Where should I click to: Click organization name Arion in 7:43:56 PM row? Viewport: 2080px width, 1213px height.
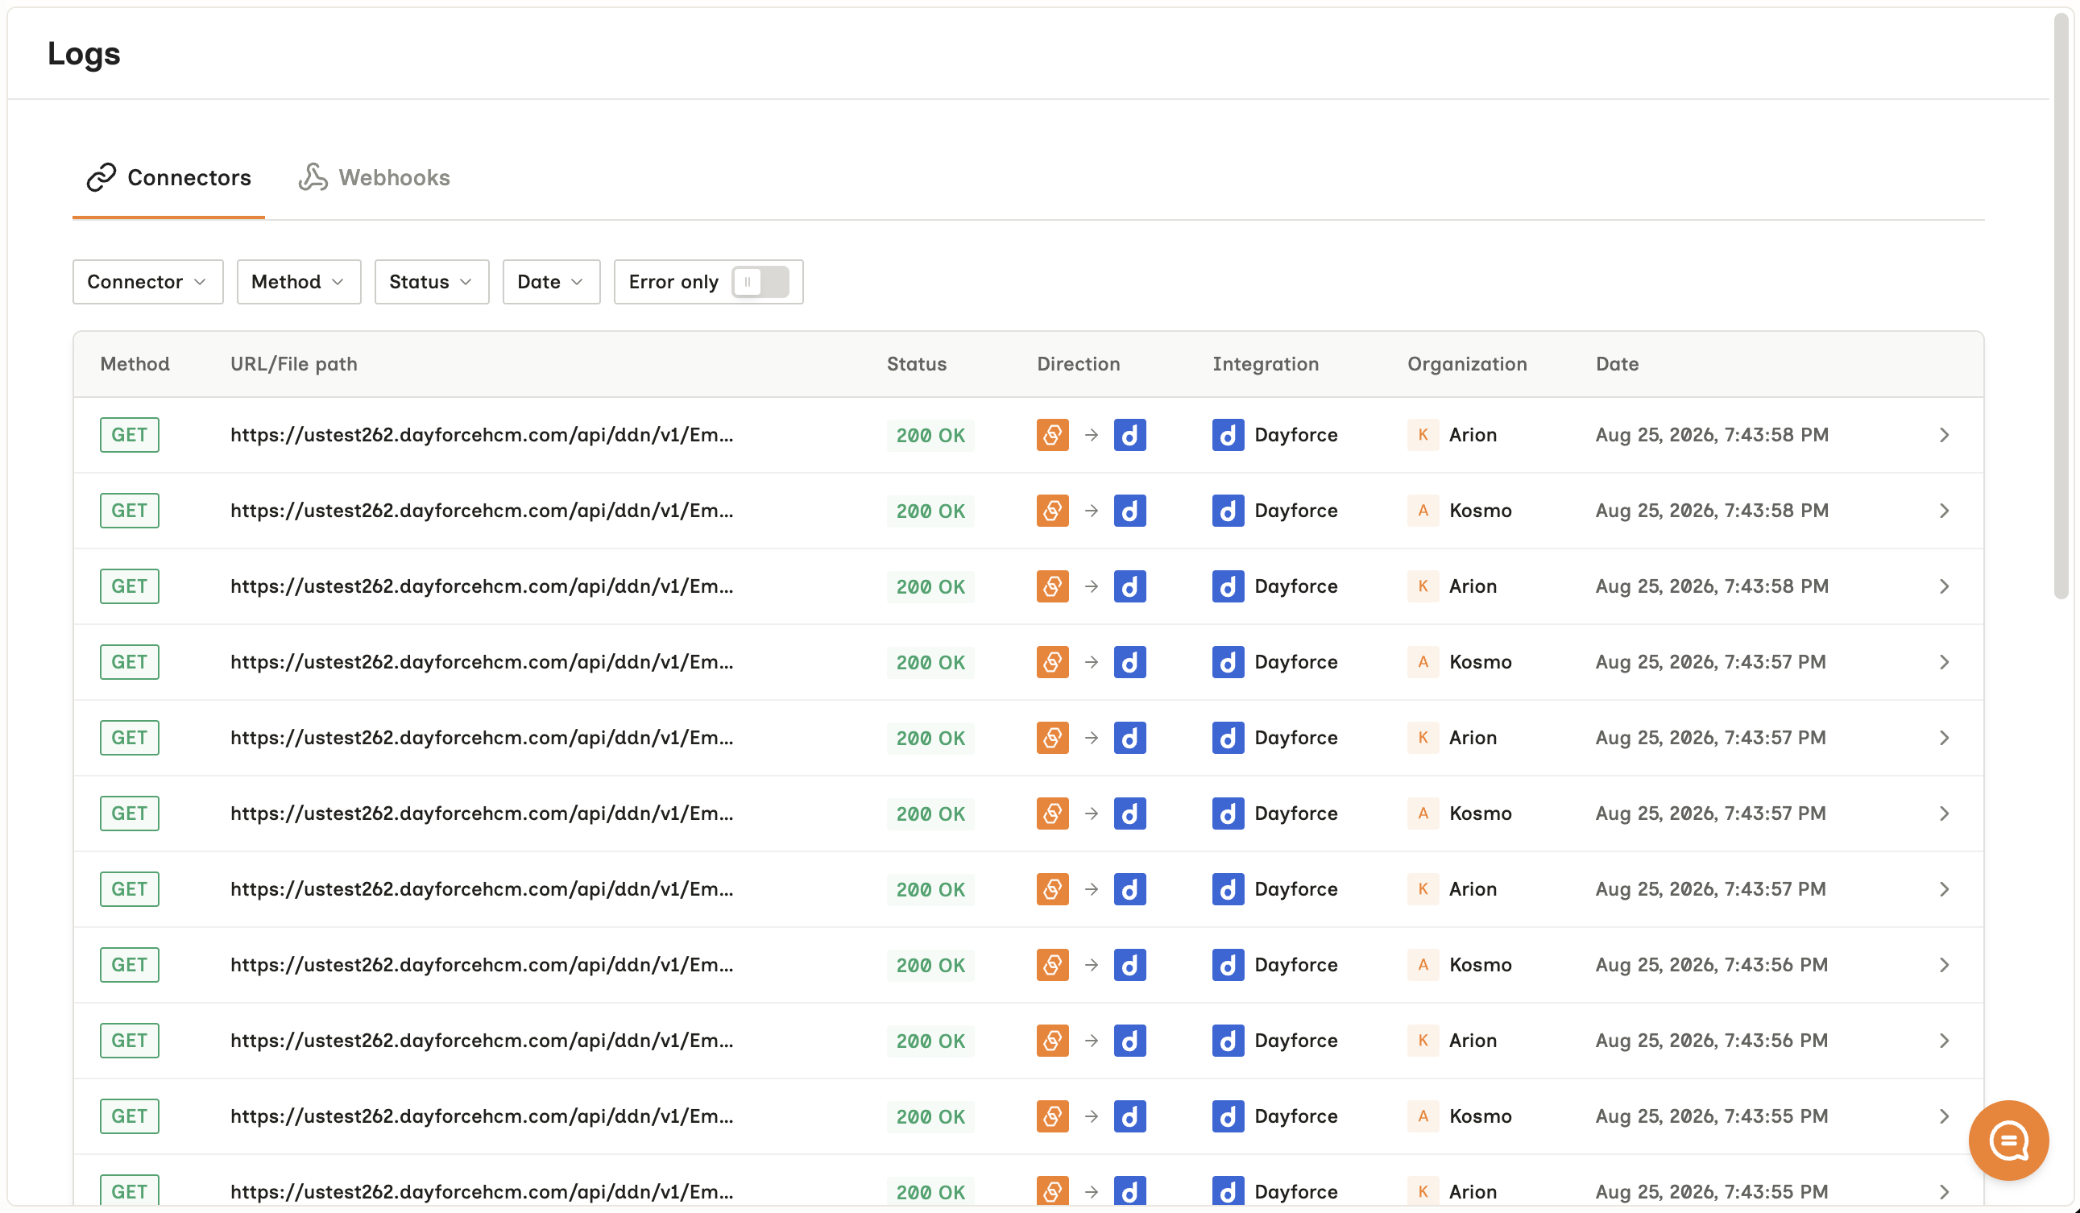1473,1041
